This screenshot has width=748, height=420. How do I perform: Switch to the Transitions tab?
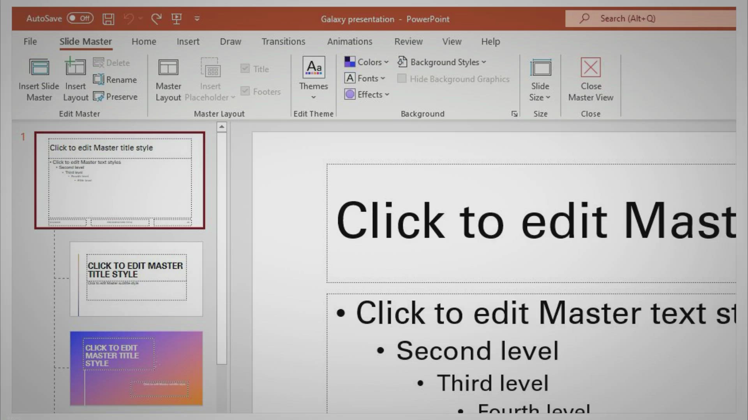[283, 41]
